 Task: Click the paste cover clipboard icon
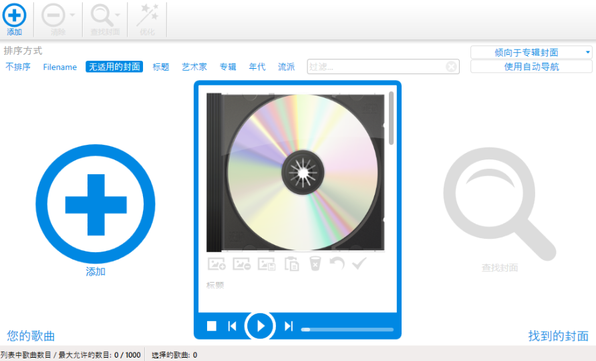pyautogui.click(x=292, y=264)
